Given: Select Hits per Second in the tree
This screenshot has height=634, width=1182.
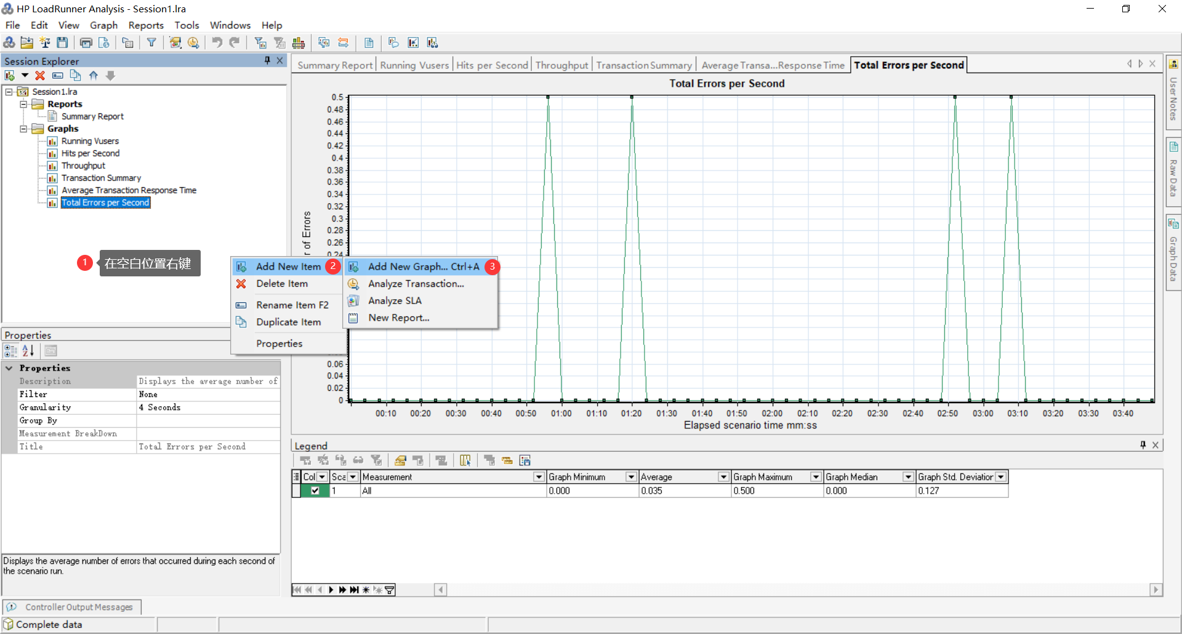Looking at the screenshot, I should point(90,153).
